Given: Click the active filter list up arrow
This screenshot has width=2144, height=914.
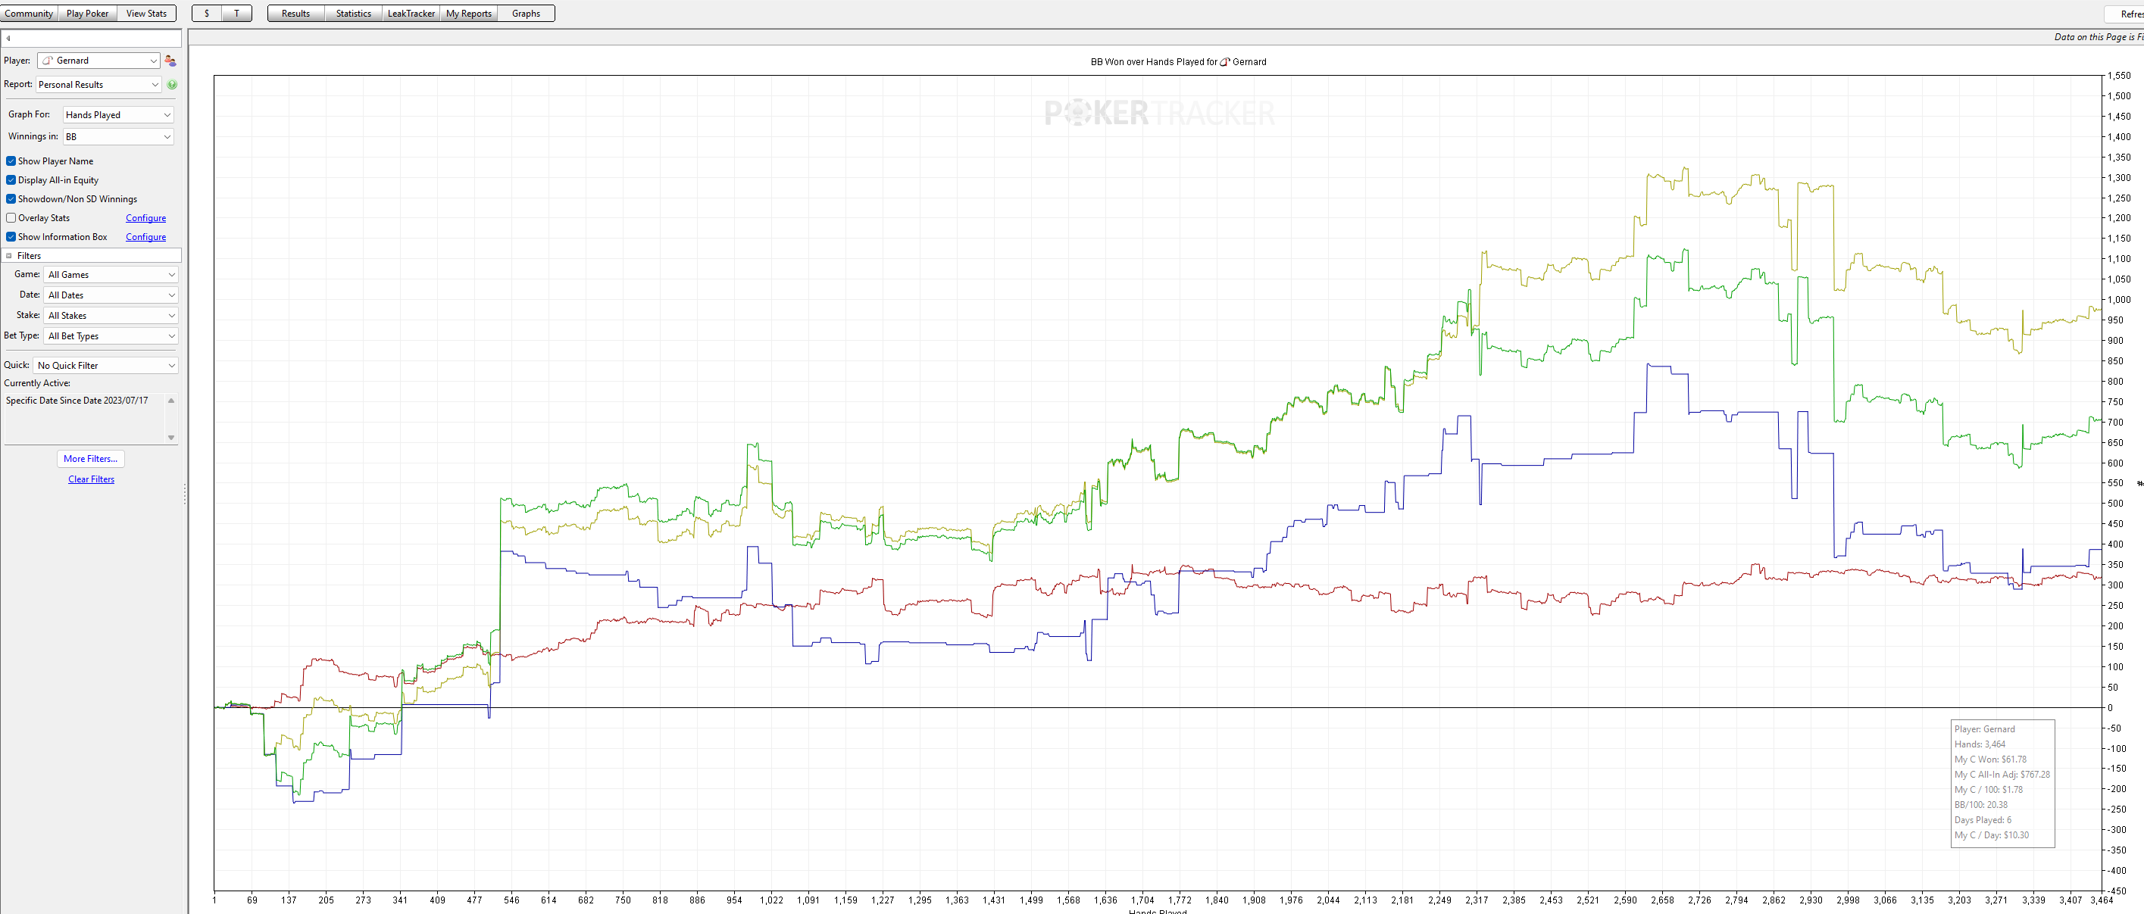Looking at the screenshot, I should tap(171, 401).
